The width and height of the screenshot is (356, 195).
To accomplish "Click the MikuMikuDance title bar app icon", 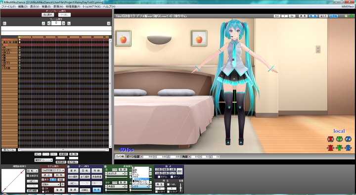I will coord(1,2).
